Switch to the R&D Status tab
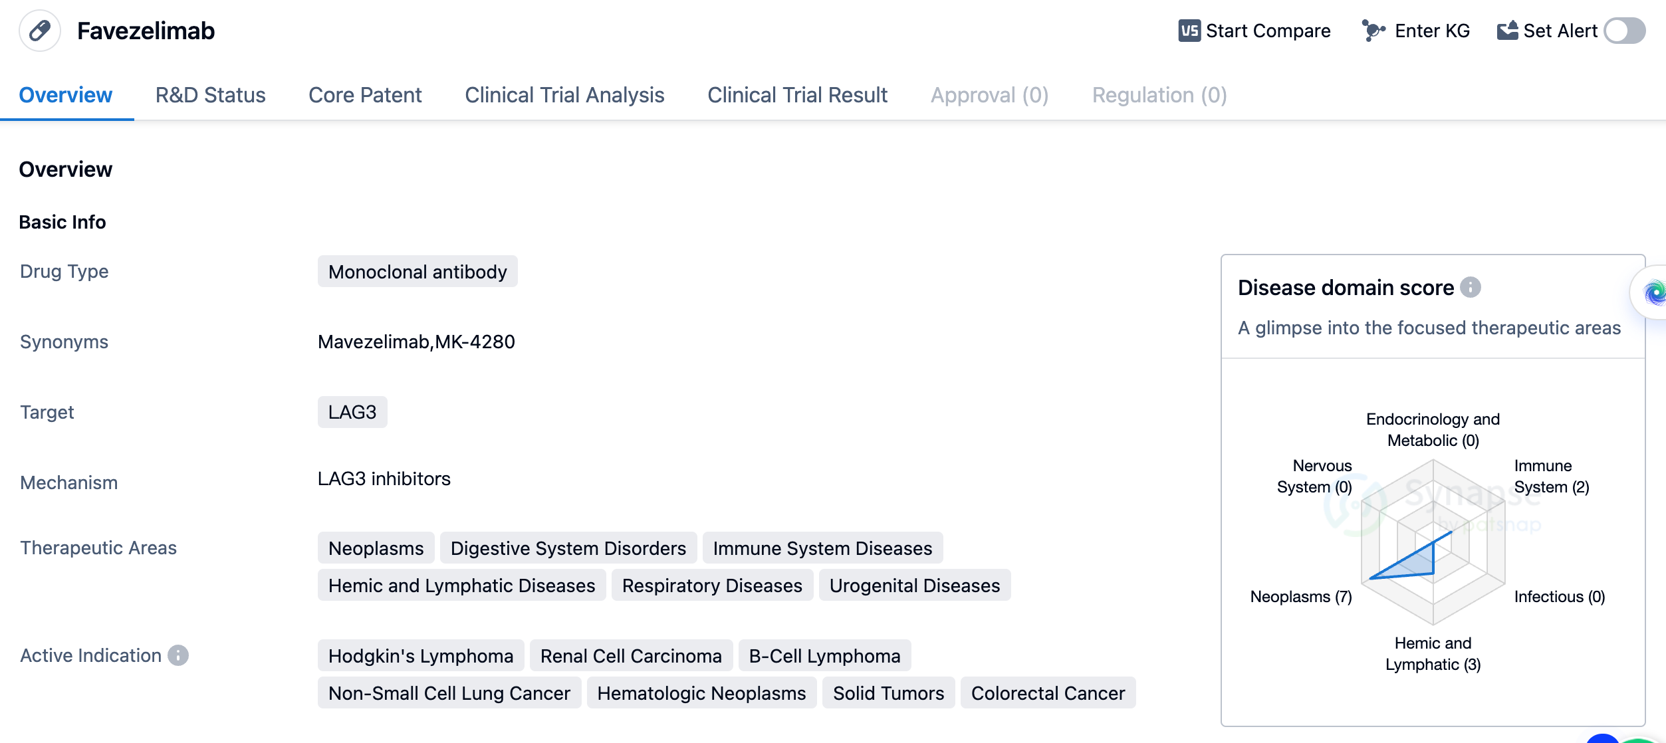Screen dimensions: 1666x743 (x=210, y=95)
